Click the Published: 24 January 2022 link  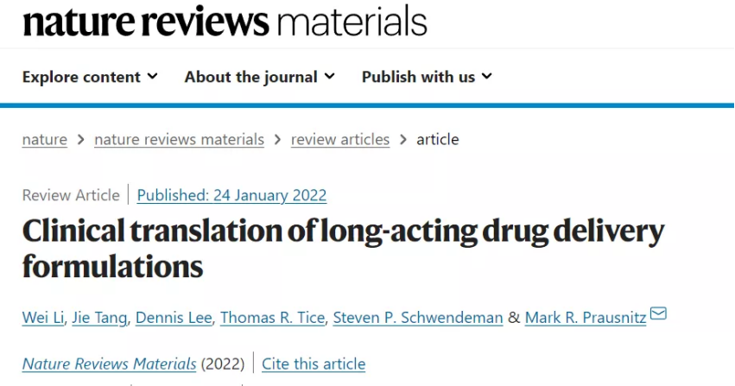[231, 195]
